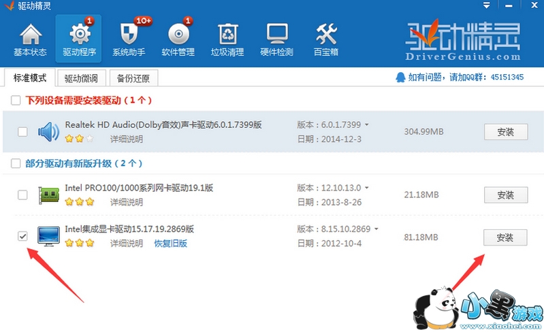The image size is (544, 332).
Task: Click the Realtek HD Audio speaker icon
Action: coord(48,131)
